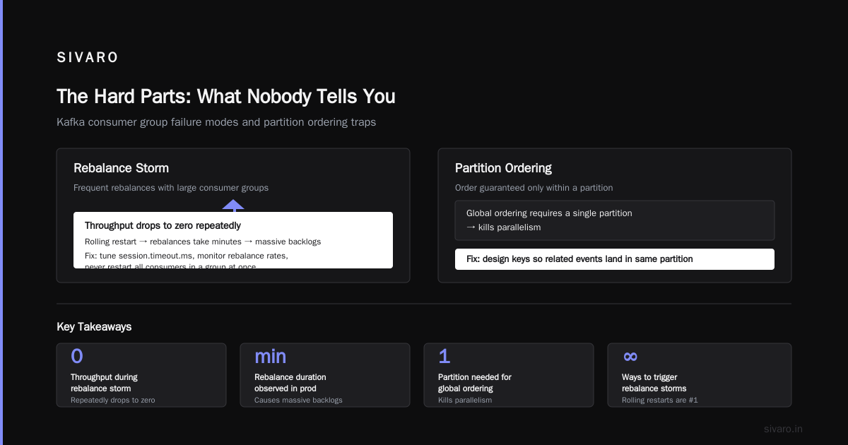The image size is (848, 445).
Task: Click "Throughput during rebalance storm" label
Action: 104,383
